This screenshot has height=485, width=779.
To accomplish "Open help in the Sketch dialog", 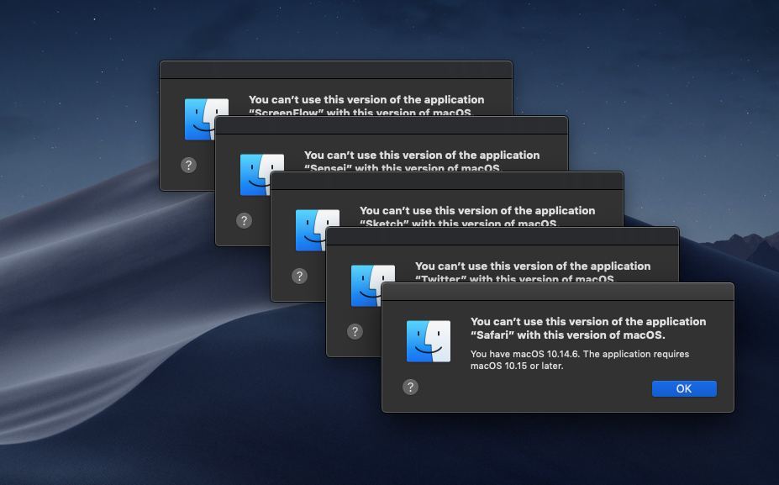I will click(x=299, y=276).
